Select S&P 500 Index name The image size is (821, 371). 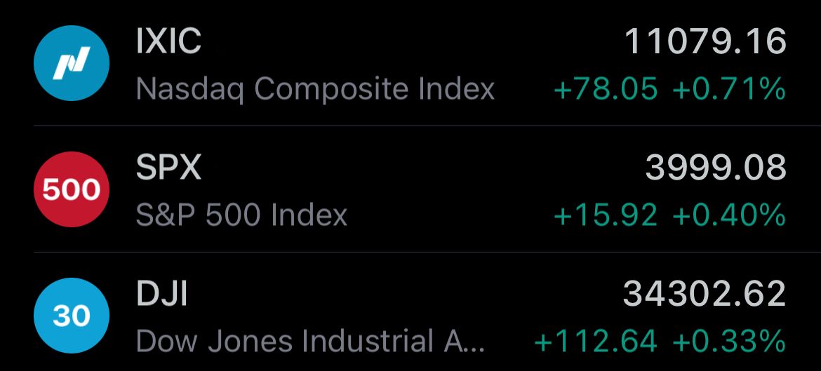[242, 215]
